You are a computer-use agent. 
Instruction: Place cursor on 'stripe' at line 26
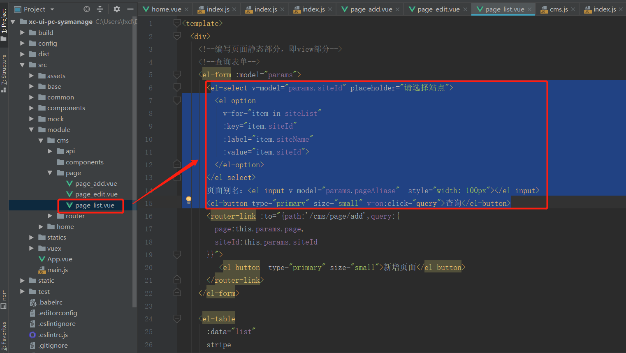(219, 345)
